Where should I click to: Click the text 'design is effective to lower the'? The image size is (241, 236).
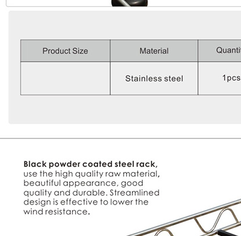click(86, 202)
